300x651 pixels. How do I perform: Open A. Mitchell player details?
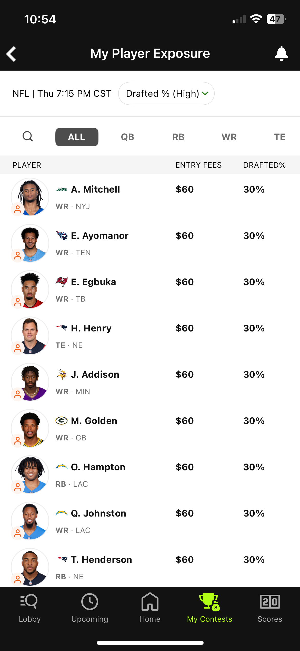(x=95, y=189)
